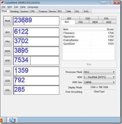Click the Display Mode value 1366 x 768 32bit
The width and height of the screenshot is (122, 124).
(x=99, y=87)
